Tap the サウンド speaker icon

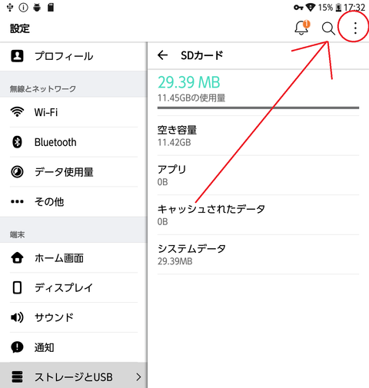17,317
